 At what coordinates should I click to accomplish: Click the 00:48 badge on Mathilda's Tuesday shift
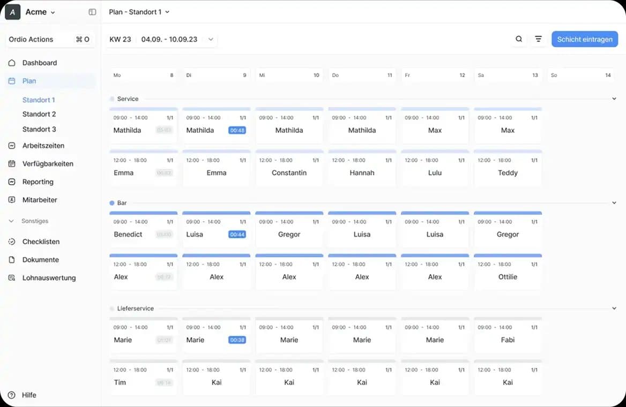(x=237, y=131)
